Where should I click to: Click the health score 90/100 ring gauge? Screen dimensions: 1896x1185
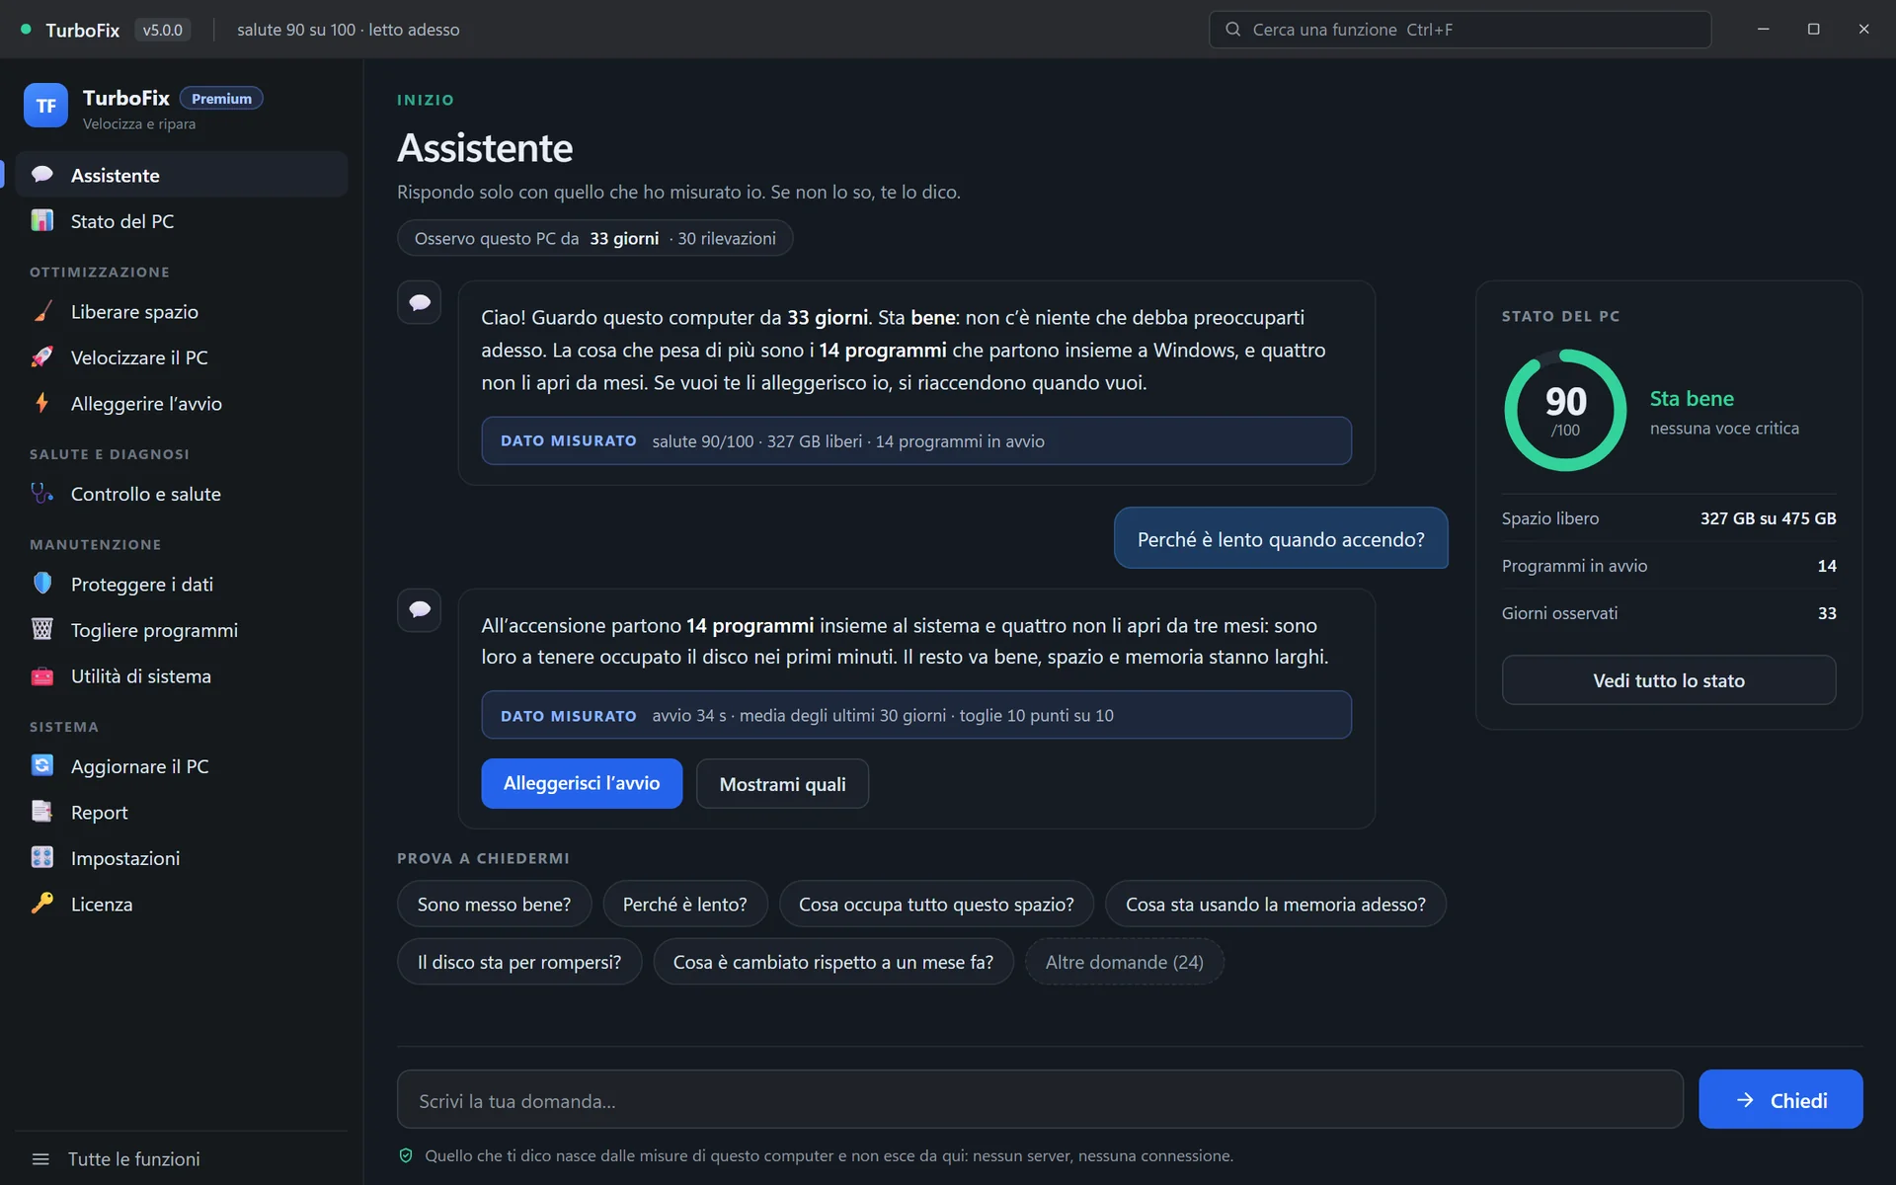click(x=1565, y=410)
